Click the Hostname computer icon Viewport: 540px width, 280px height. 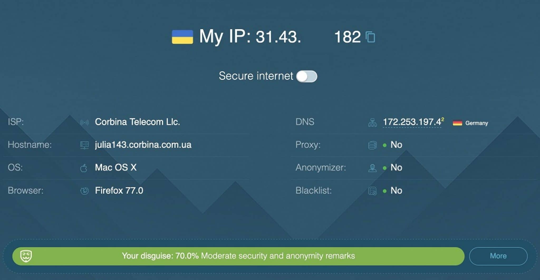click(84, 145)
